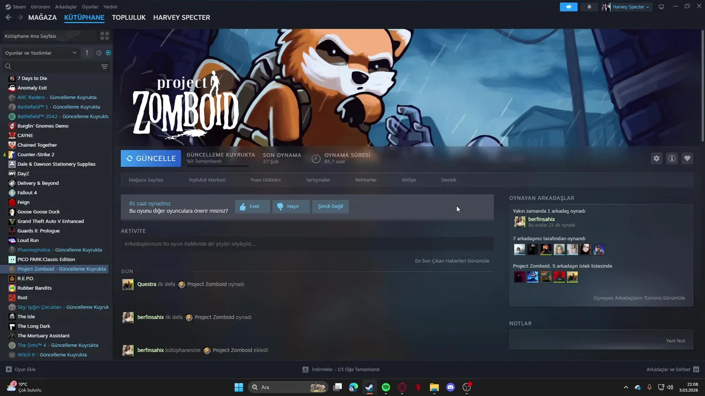The image size is (705, 396).
Task: Open the Arkadaşlar menu
Action: point(66,7)
